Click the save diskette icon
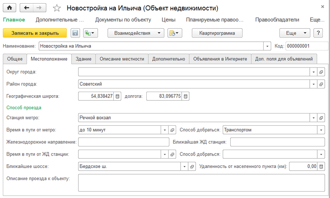330x198 pixels. click(x=75, y=33)
